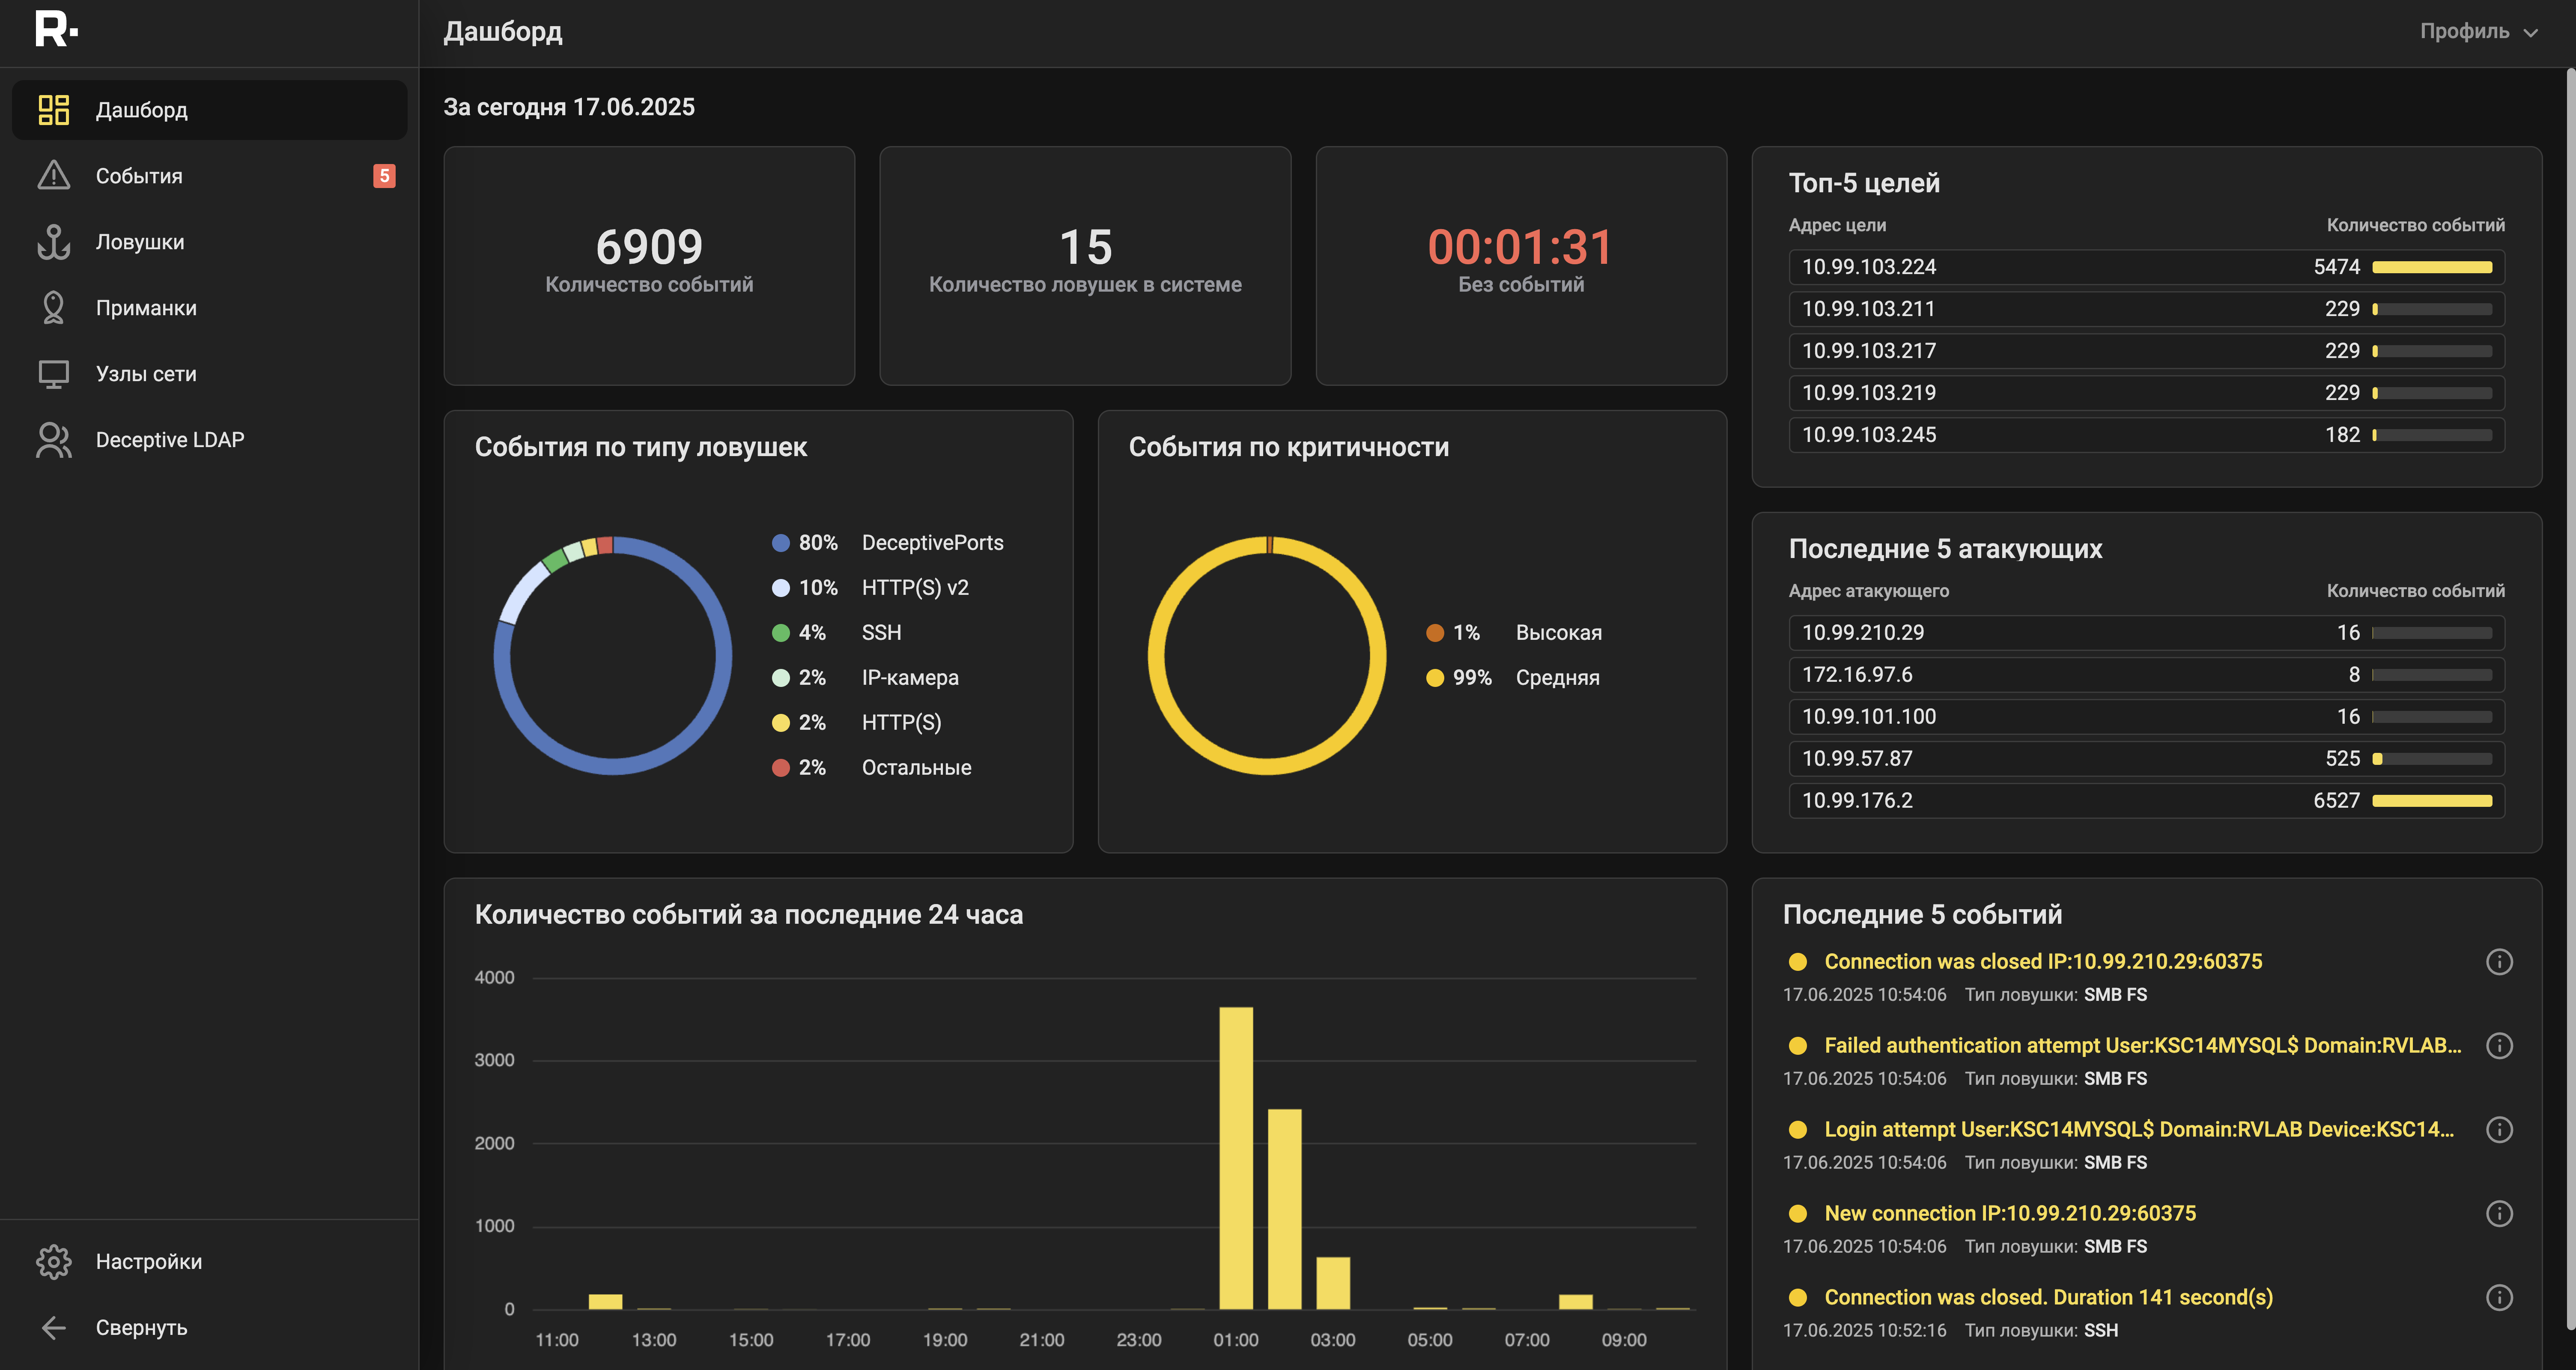Viewport: 2576px width, 1370px height.
Task: Click the Настройки gear icon
Action: coord(53,1262)
